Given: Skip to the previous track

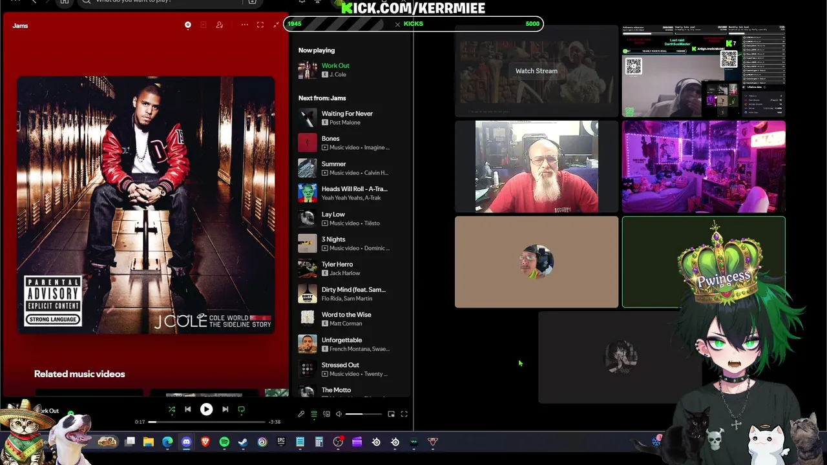Looking at the screenshot, I should [x=187, y=409].
